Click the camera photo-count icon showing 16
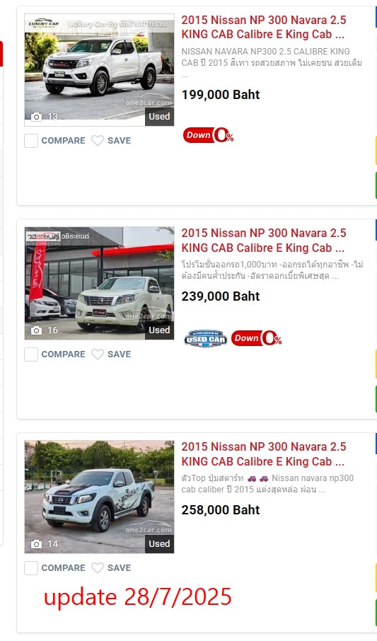 click(x=36, y=330)
